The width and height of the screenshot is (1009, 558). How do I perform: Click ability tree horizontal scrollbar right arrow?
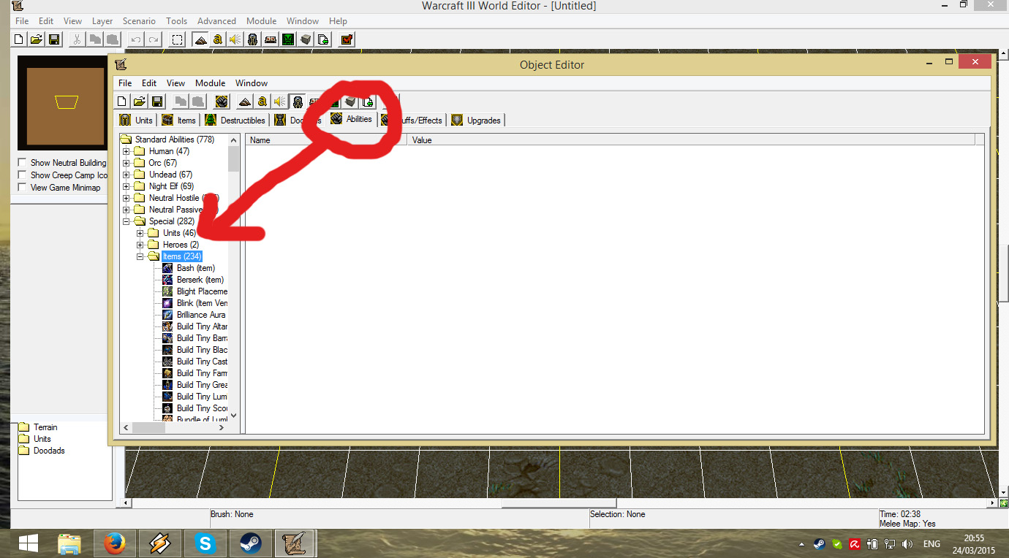(222, 428)
